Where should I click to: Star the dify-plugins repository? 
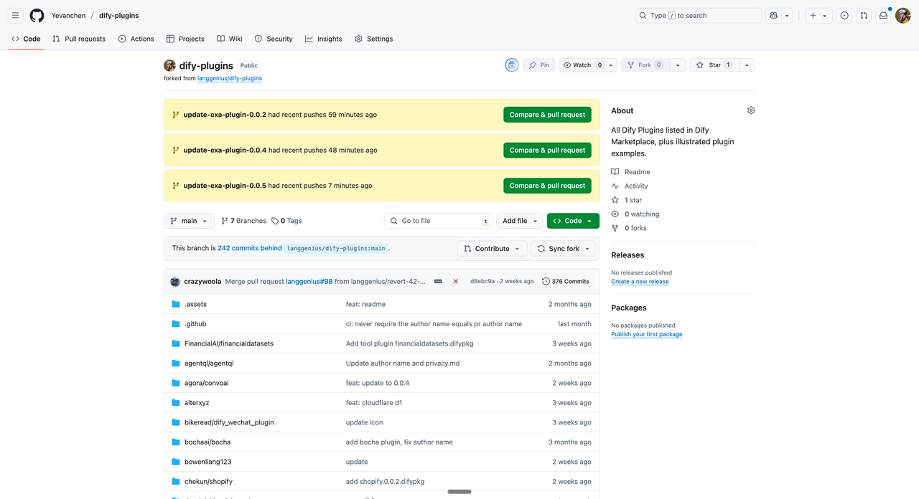714,65
